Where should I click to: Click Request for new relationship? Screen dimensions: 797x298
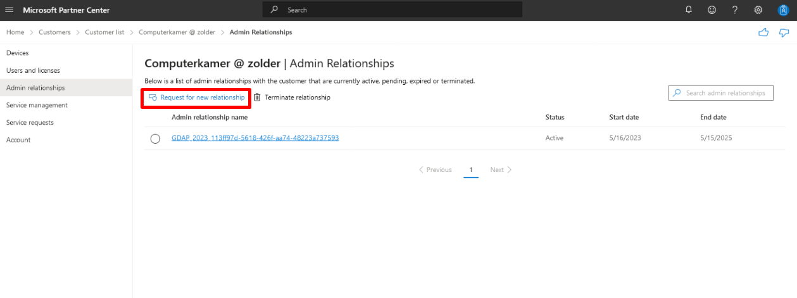click(x=196, y=97)
